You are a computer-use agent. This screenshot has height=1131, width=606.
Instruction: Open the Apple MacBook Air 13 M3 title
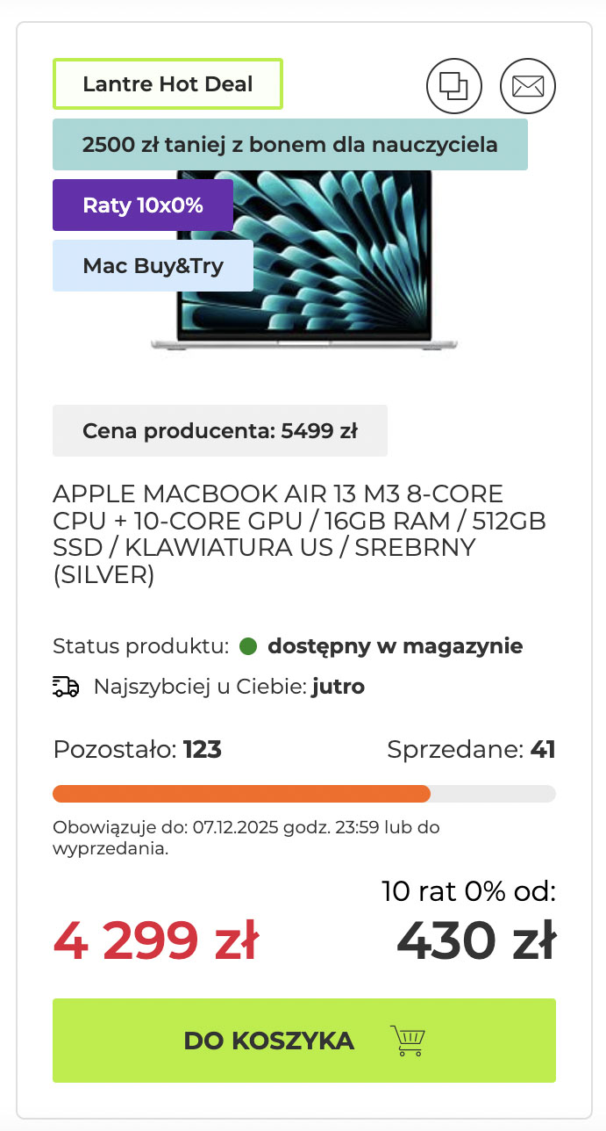pos(298,534)
